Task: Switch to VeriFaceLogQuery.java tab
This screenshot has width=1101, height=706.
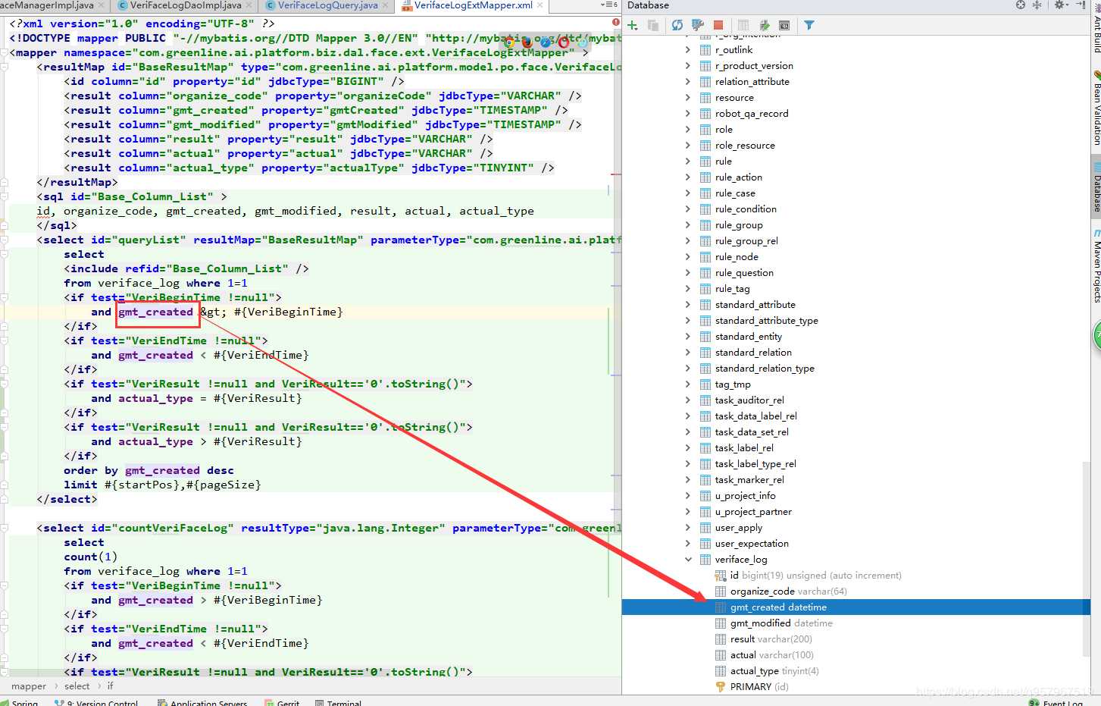Action: 328,5
